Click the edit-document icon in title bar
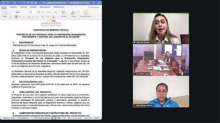Screen dimensions: 220x123 36,3
